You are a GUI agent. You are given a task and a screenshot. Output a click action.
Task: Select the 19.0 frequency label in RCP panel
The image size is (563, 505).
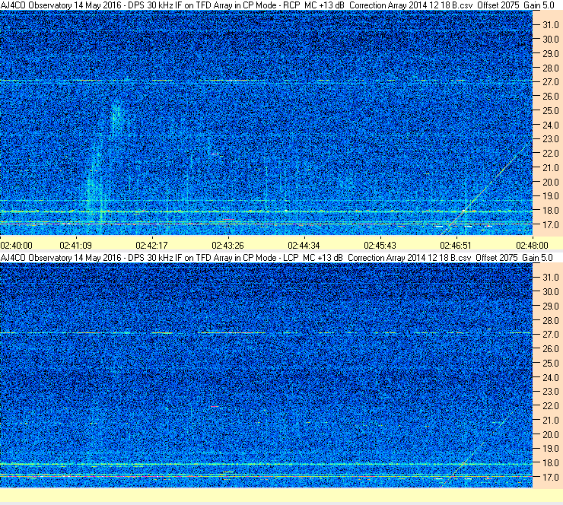(x=550, y=196)
